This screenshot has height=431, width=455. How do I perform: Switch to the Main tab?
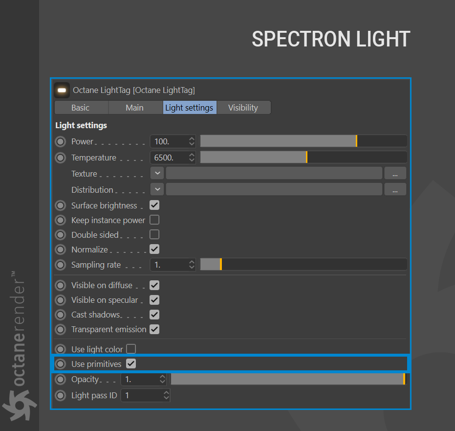click(x=135, y=108)
